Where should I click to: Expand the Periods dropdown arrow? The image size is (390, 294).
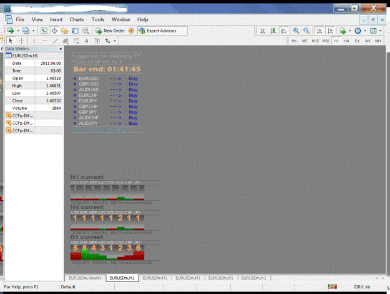click(365, 31)
